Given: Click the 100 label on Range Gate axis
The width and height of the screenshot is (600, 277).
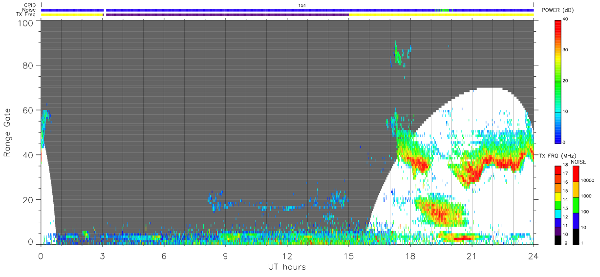Looking at the screenshot, I should (x=25, y=23).
